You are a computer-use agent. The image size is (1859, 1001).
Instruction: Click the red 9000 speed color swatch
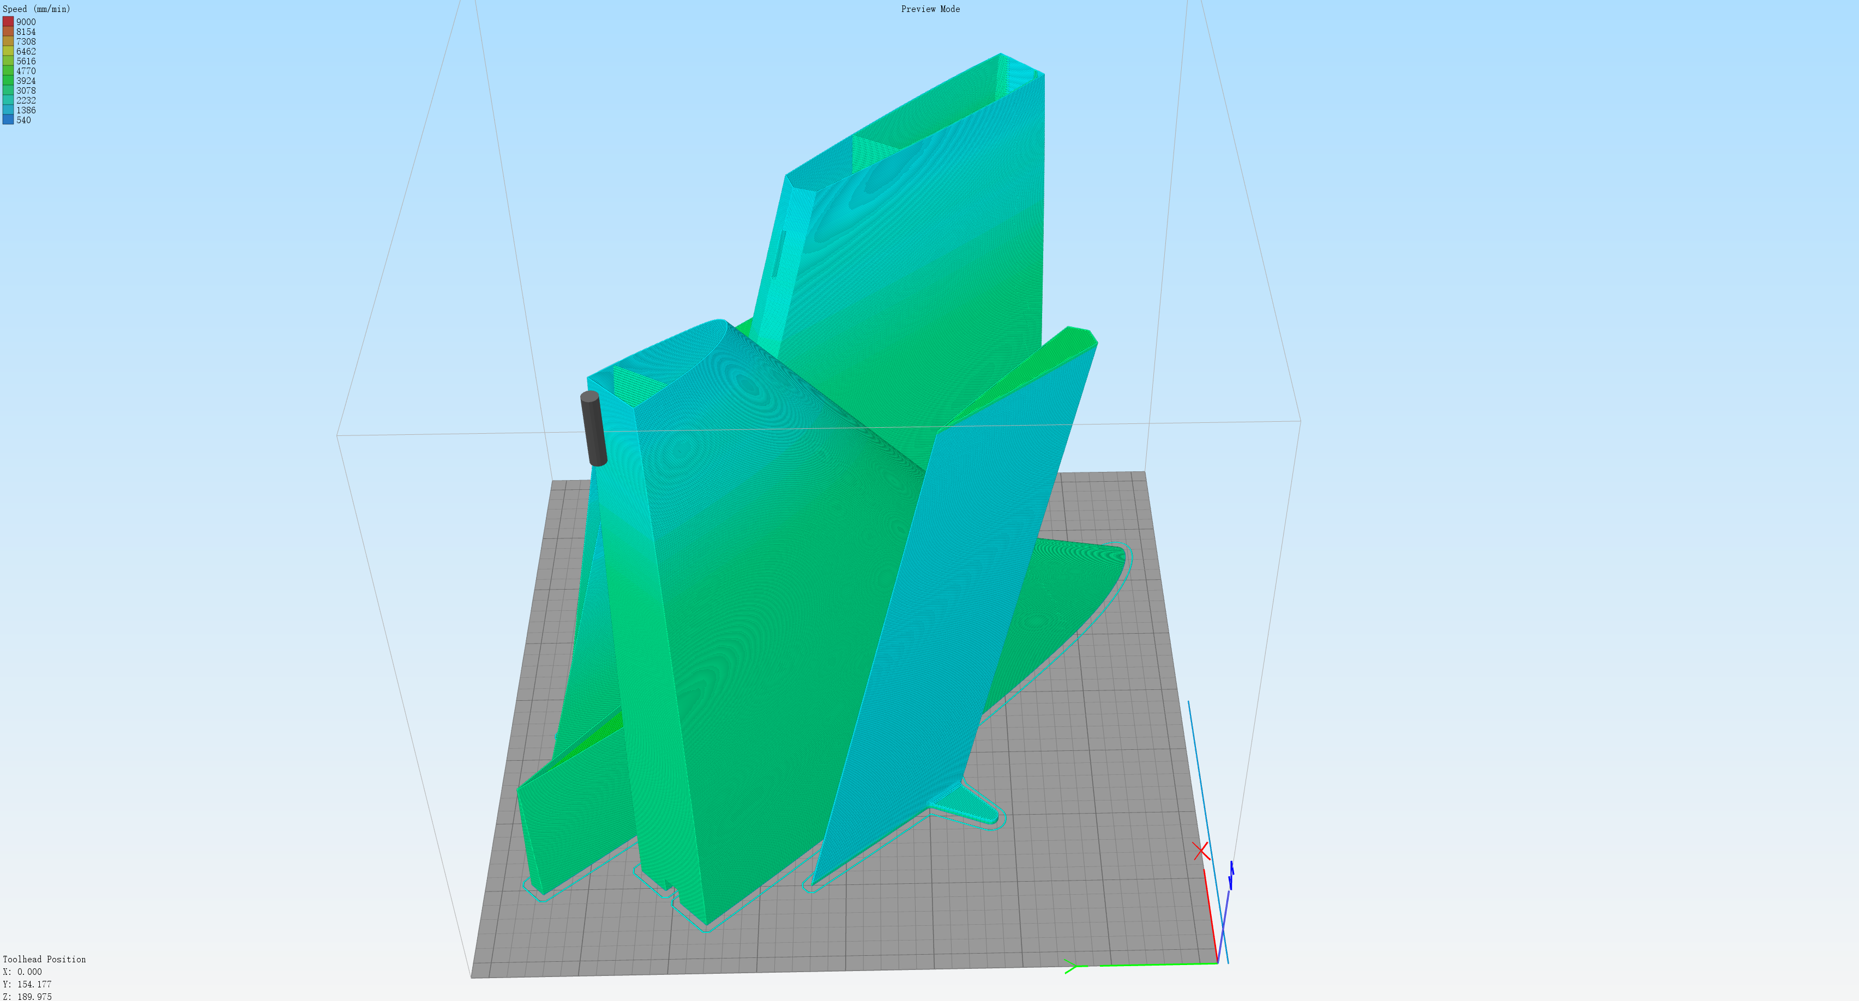coord(8,22)
